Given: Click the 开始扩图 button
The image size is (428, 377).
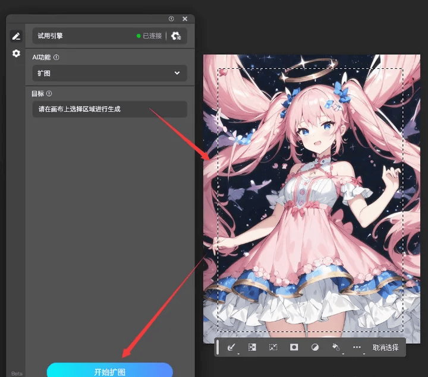Looking at the screenshot, I should pyautogui.click(x=110, y=370).
